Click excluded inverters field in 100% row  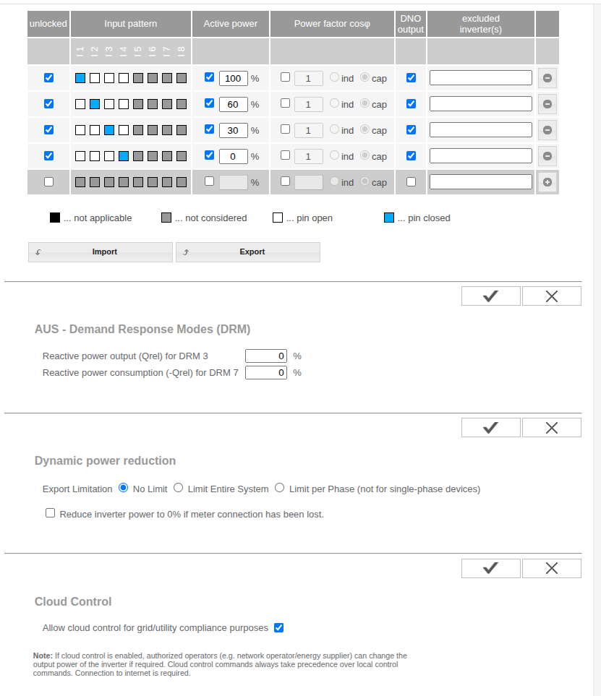coord(480,78)
